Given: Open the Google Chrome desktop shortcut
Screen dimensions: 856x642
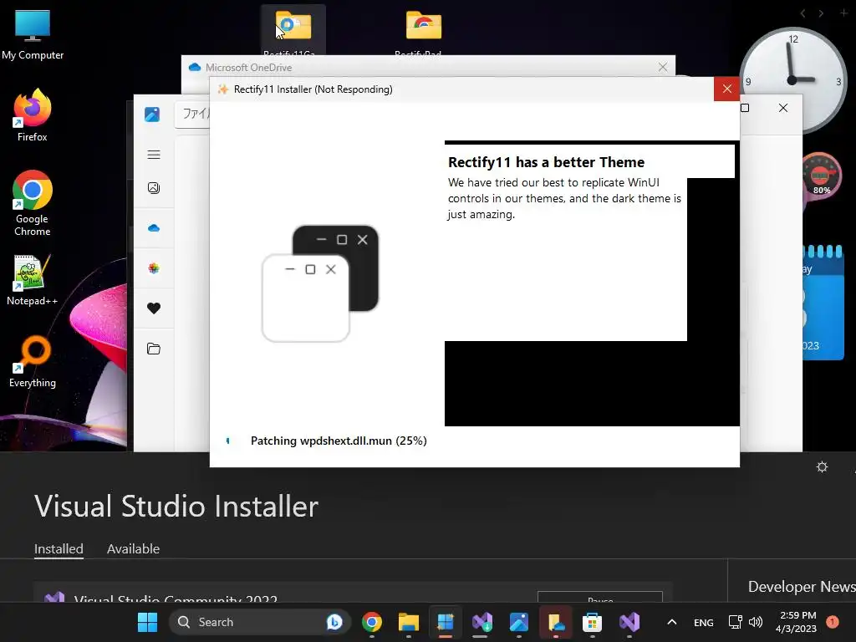Looking at the screenshot, I should coord(33,203).
